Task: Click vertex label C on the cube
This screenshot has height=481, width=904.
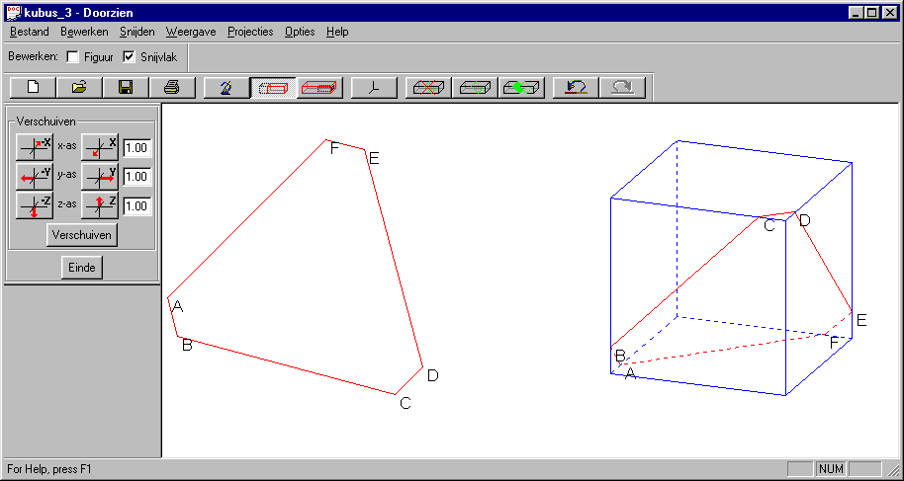Action: (769, 225)
